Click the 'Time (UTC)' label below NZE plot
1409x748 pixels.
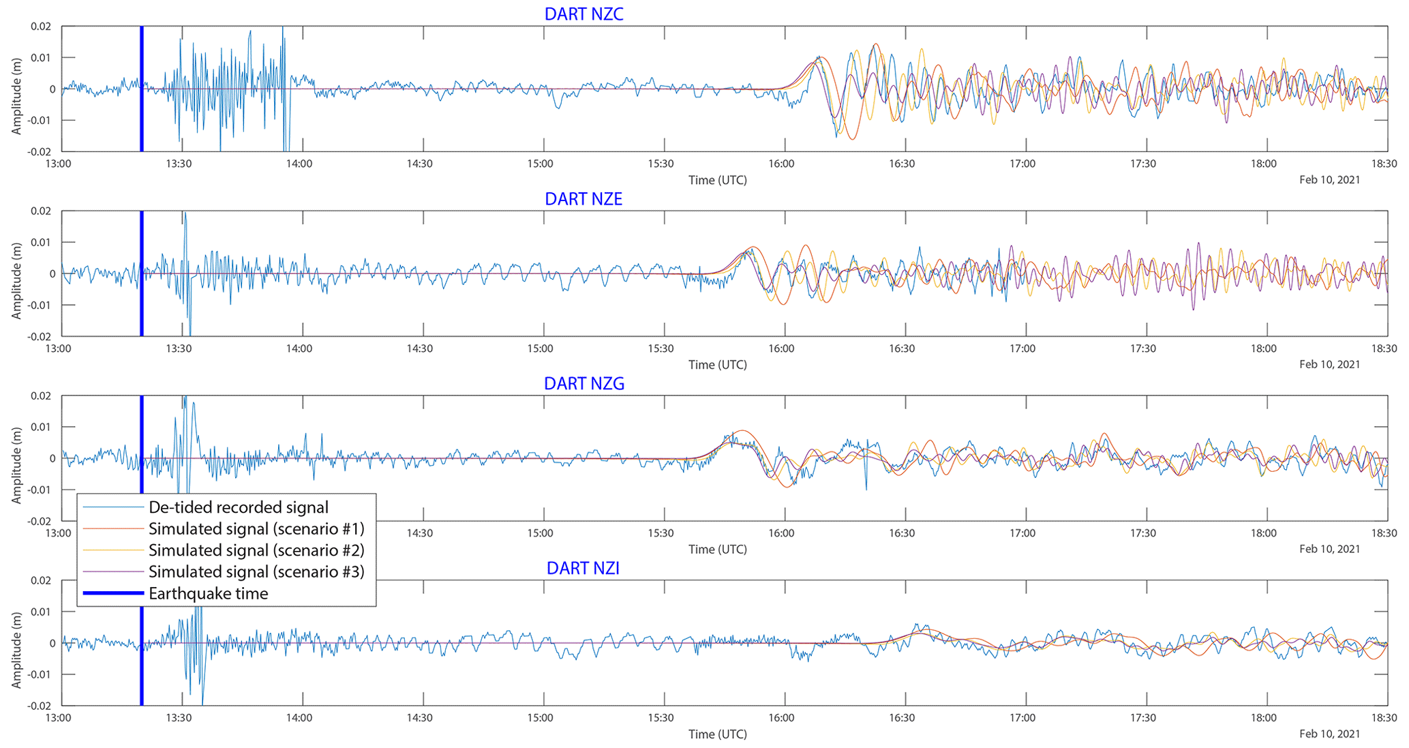717,365
